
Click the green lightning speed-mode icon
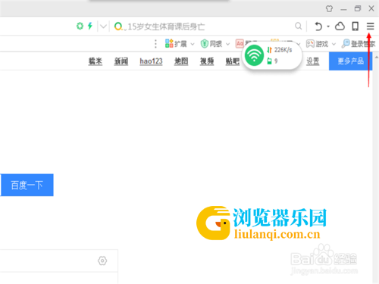(90, 26)
